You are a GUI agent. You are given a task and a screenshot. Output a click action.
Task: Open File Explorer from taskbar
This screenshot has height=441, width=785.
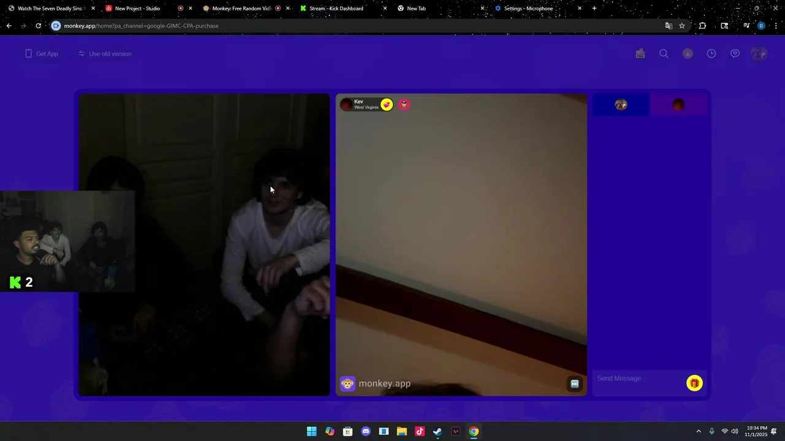coord(402,431)
